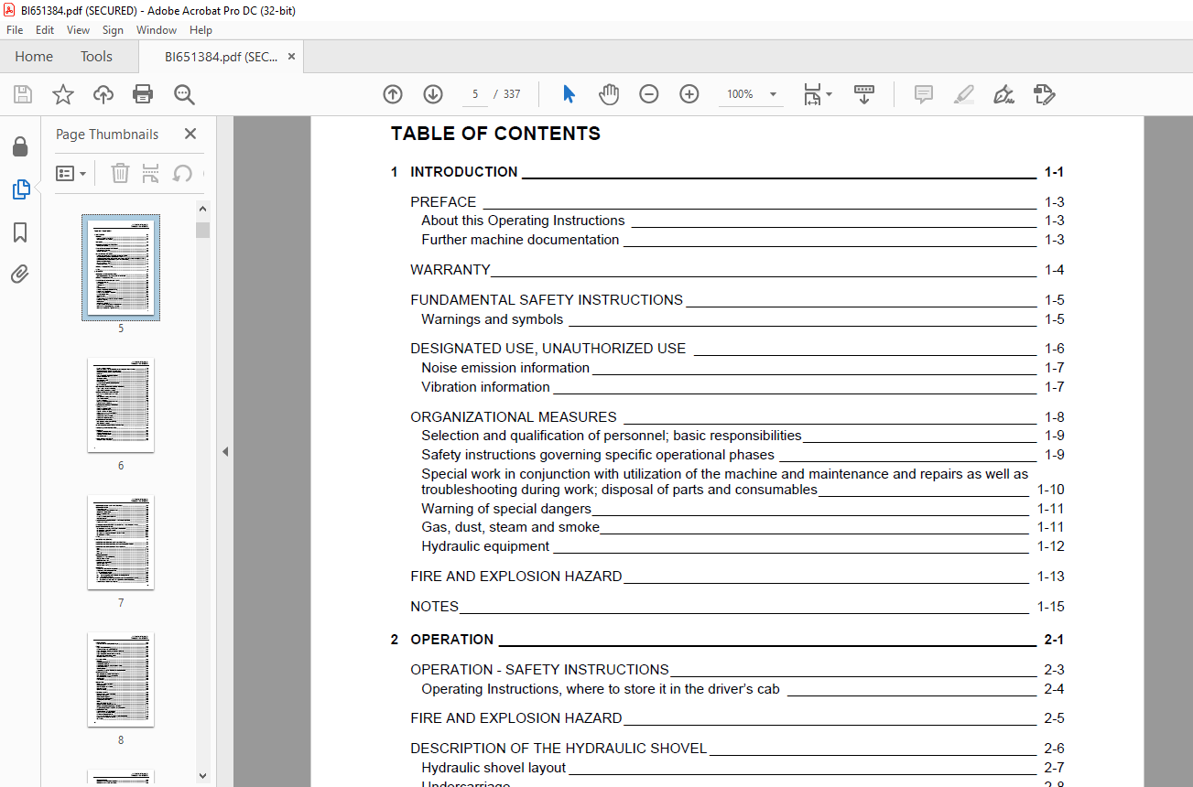Open the Sign menu
The width and height of the screenshot is (1193, 787).
click(113, 30)
